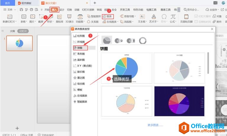Expand the quick access toolbar customize arrow

41,10
